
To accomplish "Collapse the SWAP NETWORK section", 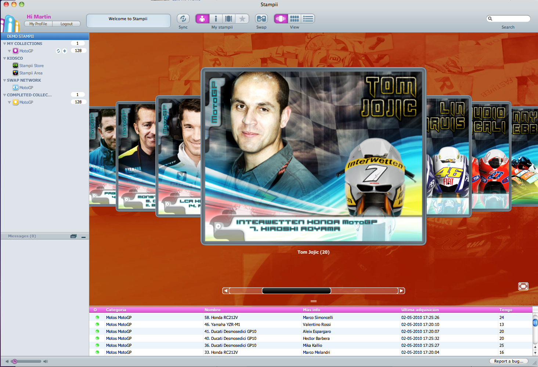I will point(4,80).
